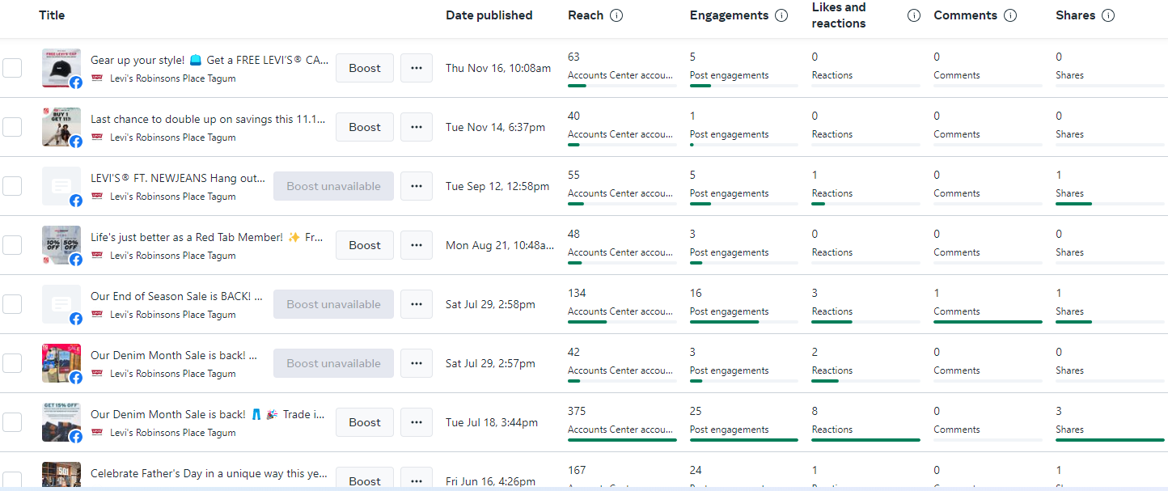Open ellipsis menu for Last chance savings post
This screenshot has width=1168, height=491.
pos(417,127)
